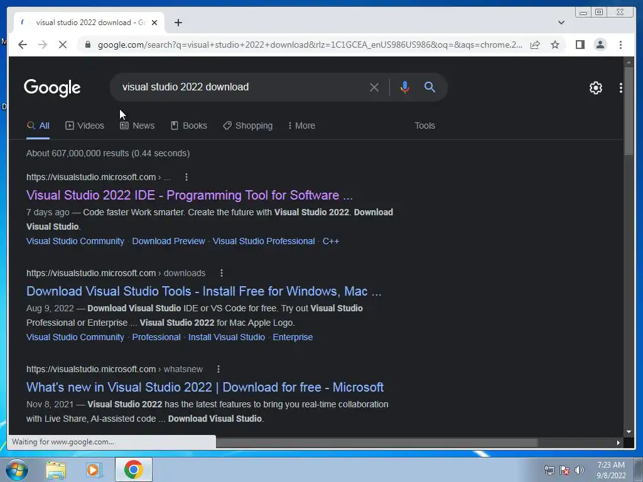
Task: Switch to the Videos tab
Action: point(85,126)
